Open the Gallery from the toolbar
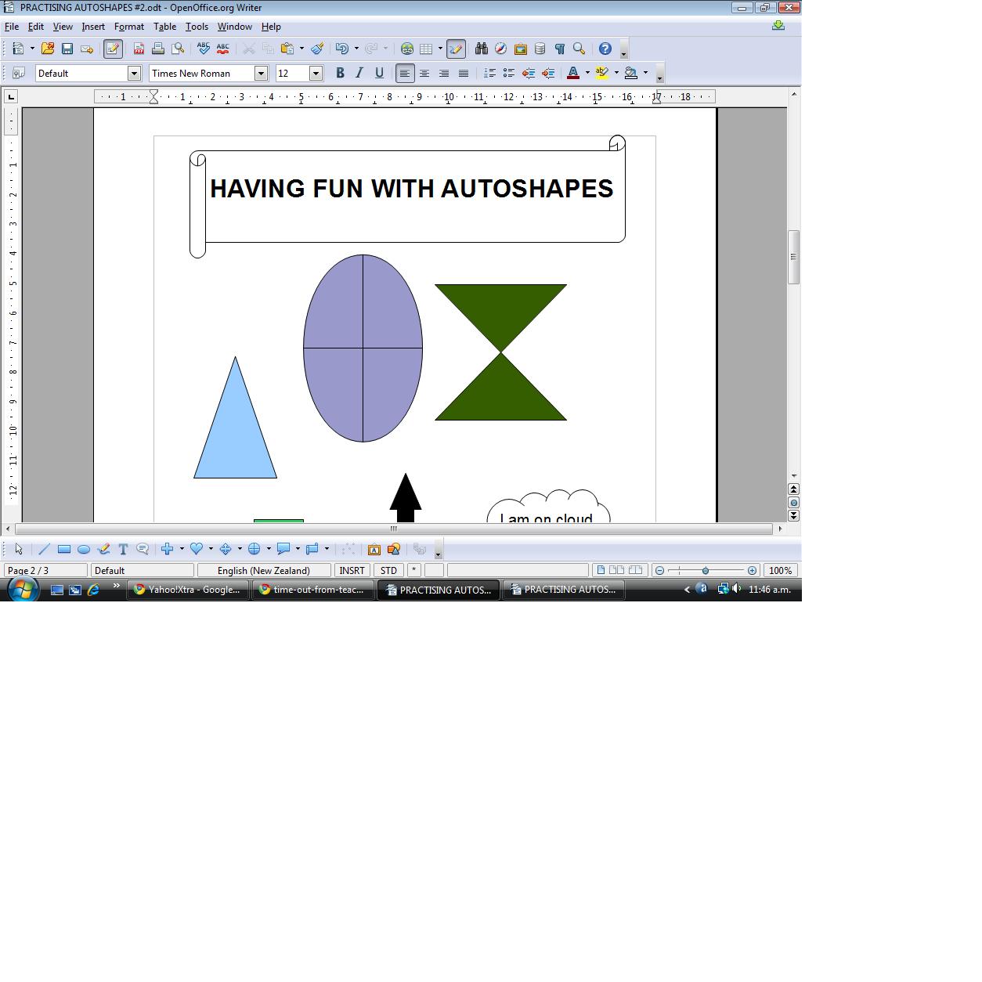Viewport: 982px width, 982px height. [521, 49]
